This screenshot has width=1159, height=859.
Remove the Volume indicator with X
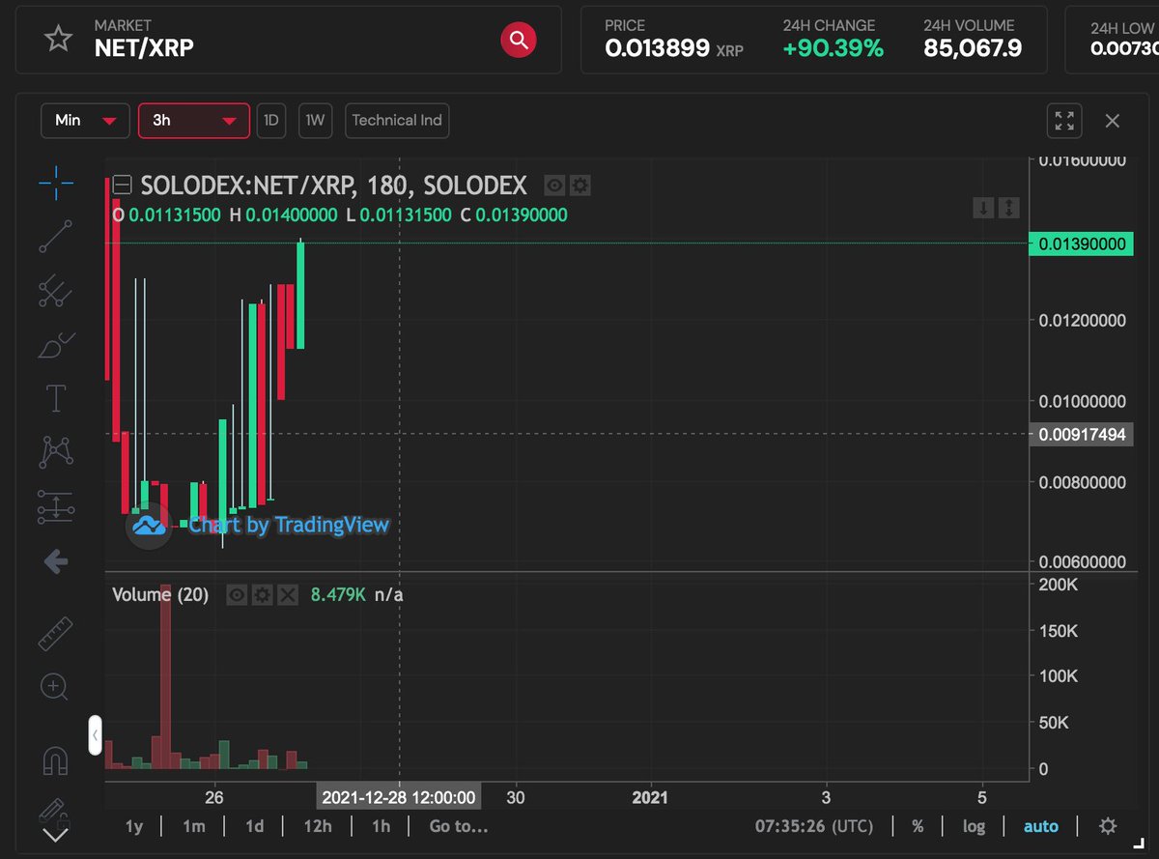[287, 595]
